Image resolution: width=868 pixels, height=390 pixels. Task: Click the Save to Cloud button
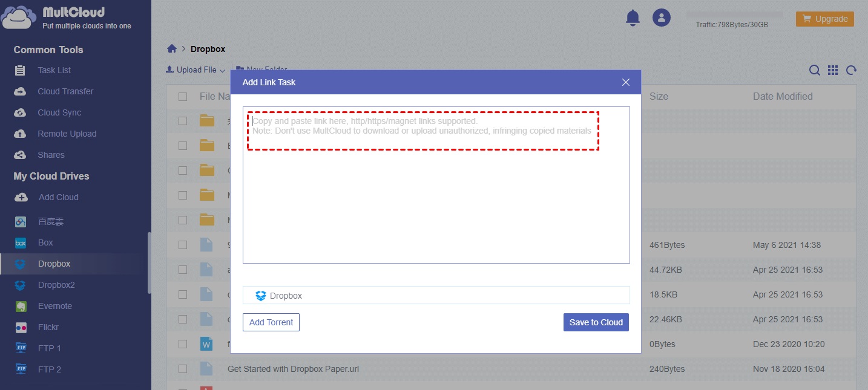click(x=596, y=322)
